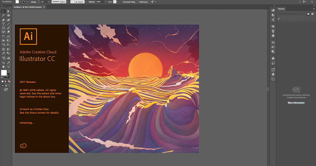Select the Free Transform tool
Image resolution: width=316 pixels, height=166 pixels.
tap(8, 41)
